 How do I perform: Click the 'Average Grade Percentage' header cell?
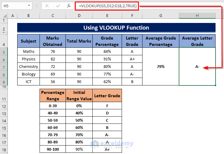[161, 41]
